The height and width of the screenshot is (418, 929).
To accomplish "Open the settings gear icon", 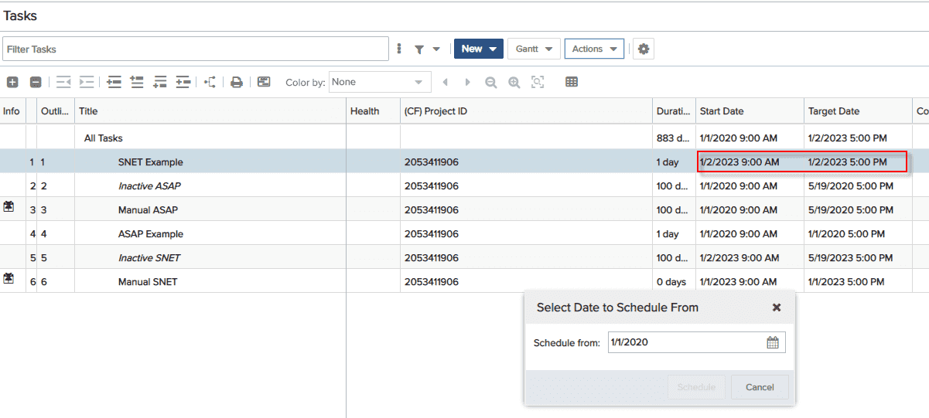I will coord(643,49).
